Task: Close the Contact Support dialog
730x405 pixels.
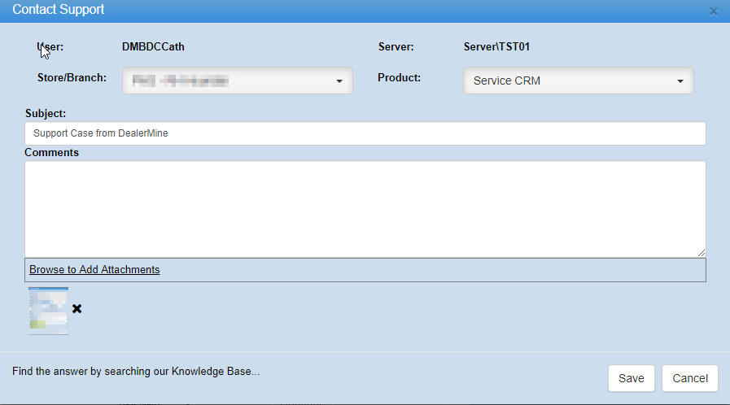Action: coord(714,11)
